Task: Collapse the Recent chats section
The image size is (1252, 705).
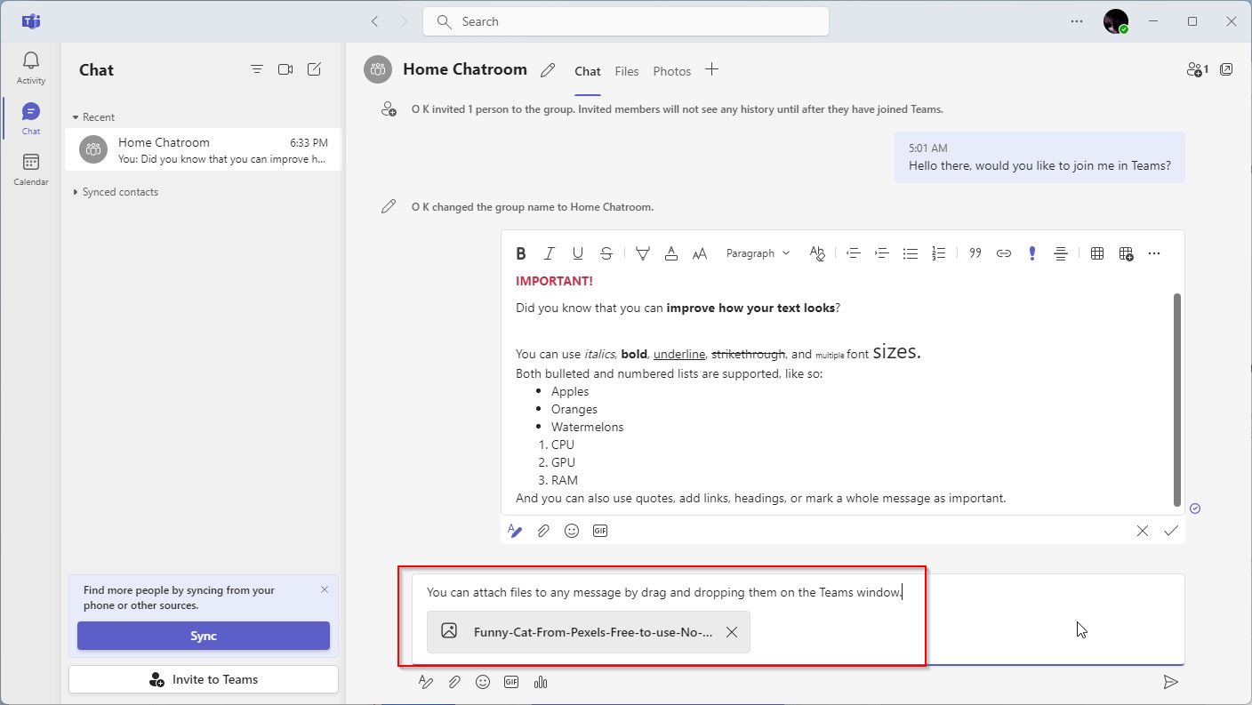Action: pos(94,117)
